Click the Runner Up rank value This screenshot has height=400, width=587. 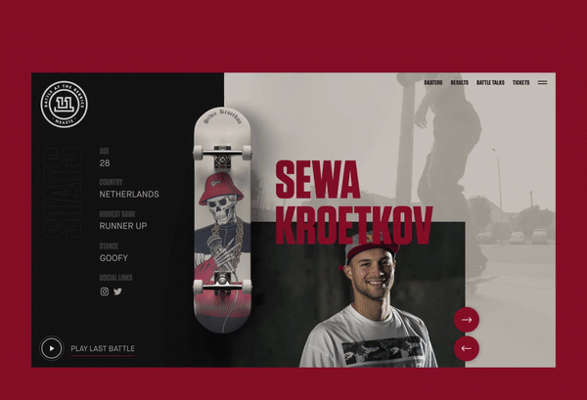tap(123, 226)
